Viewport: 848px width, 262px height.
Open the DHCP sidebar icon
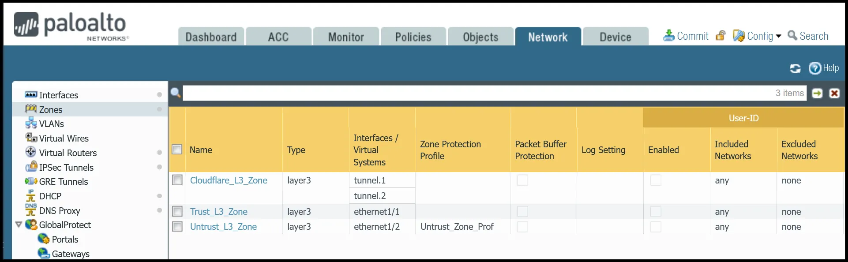click(x=29, y=196)
